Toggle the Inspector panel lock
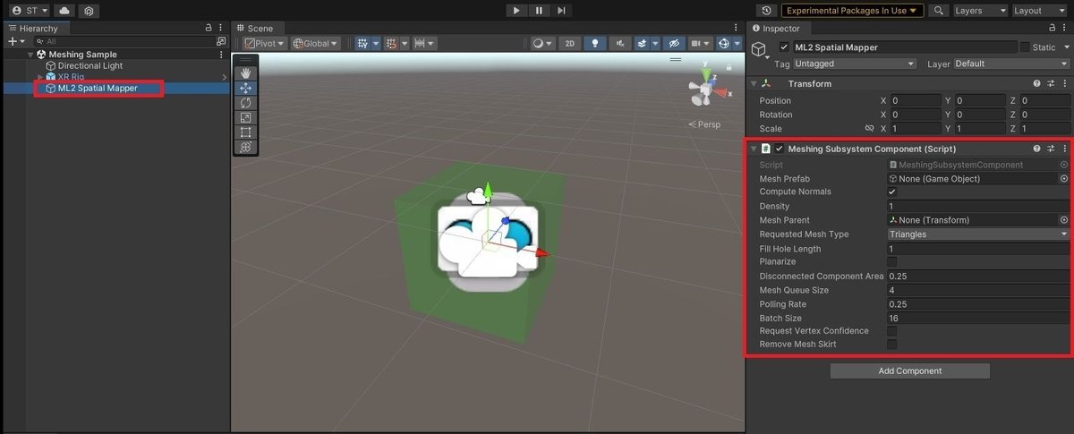 pos(1053,29)
